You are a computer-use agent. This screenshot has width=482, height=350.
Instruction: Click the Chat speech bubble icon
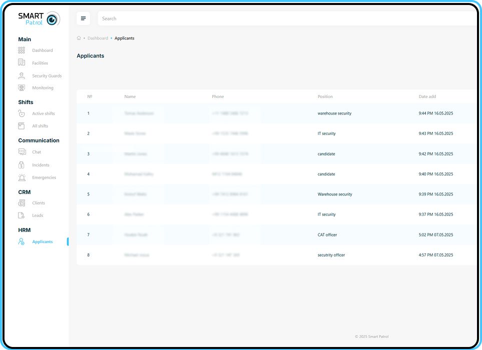22,152
